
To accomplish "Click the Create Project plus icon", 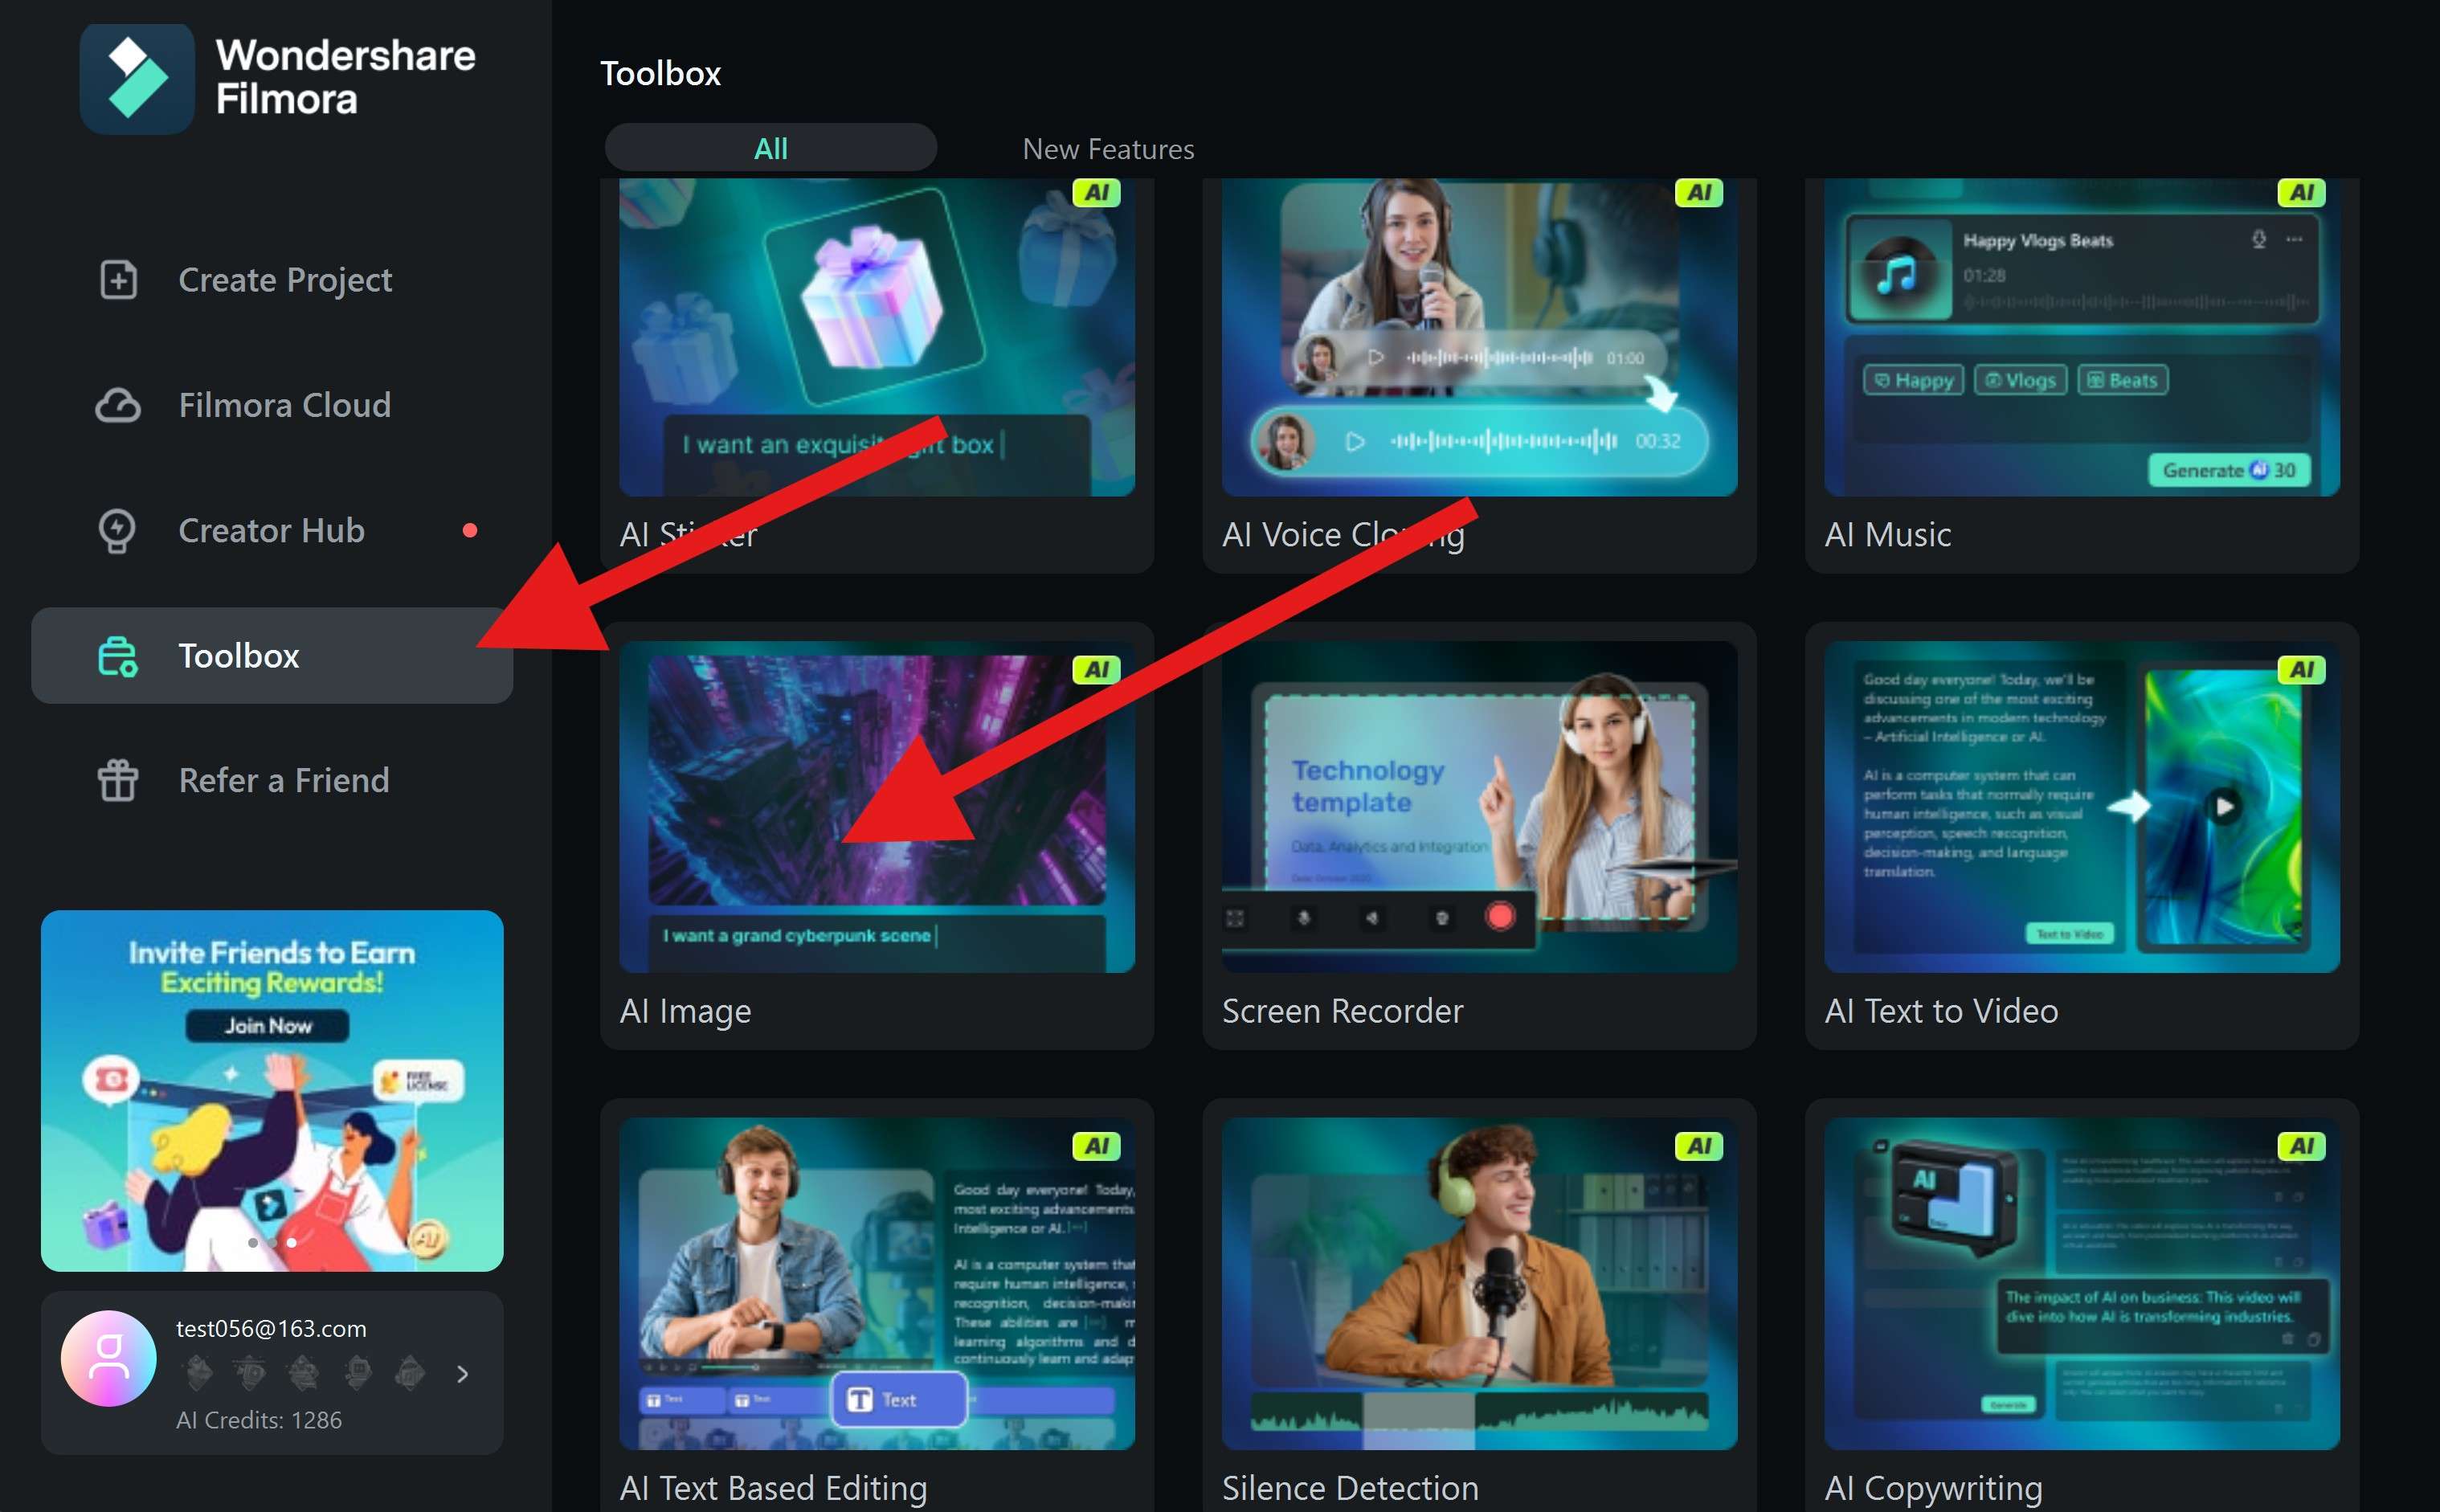I will (118, 280).
